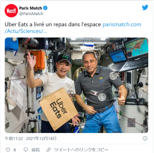Image resolution: width=154 pixels, height=153 pixels.
Task: Click the tweet timestamp 2021年12月14日
Action: click(x=41, y=139)
